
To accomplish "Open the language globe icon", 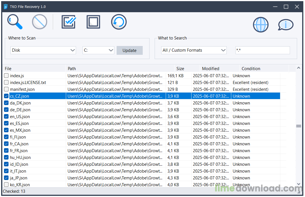I will 261,25.
